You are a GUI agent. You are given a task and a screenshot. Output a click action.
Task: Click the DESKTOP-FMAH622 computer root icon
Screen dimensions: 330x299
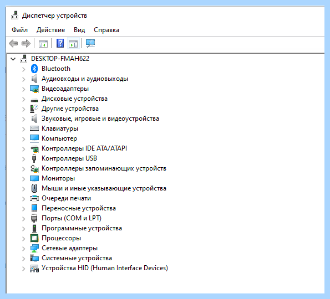[23, 59]
